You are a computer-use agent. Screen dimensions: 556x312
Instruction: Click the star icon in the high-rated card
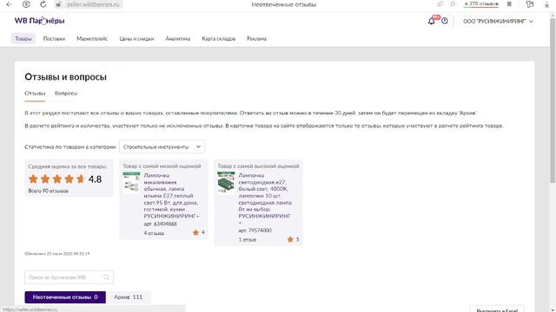(290, 239)
